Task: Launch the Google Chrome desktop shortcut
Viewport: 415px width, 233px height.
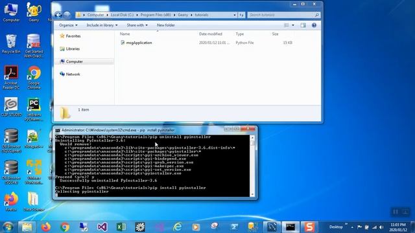Action: [34, 78]
